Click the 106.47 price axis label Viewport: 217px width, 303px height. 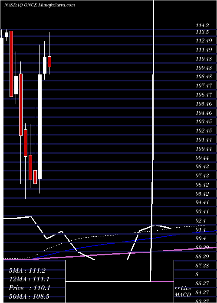(x=204, y=95)
